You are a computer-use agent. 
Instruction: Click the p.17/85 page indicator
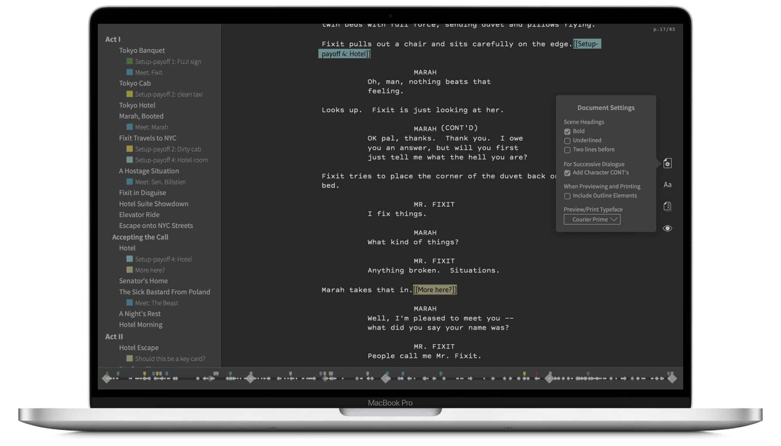tap(664, 29)
